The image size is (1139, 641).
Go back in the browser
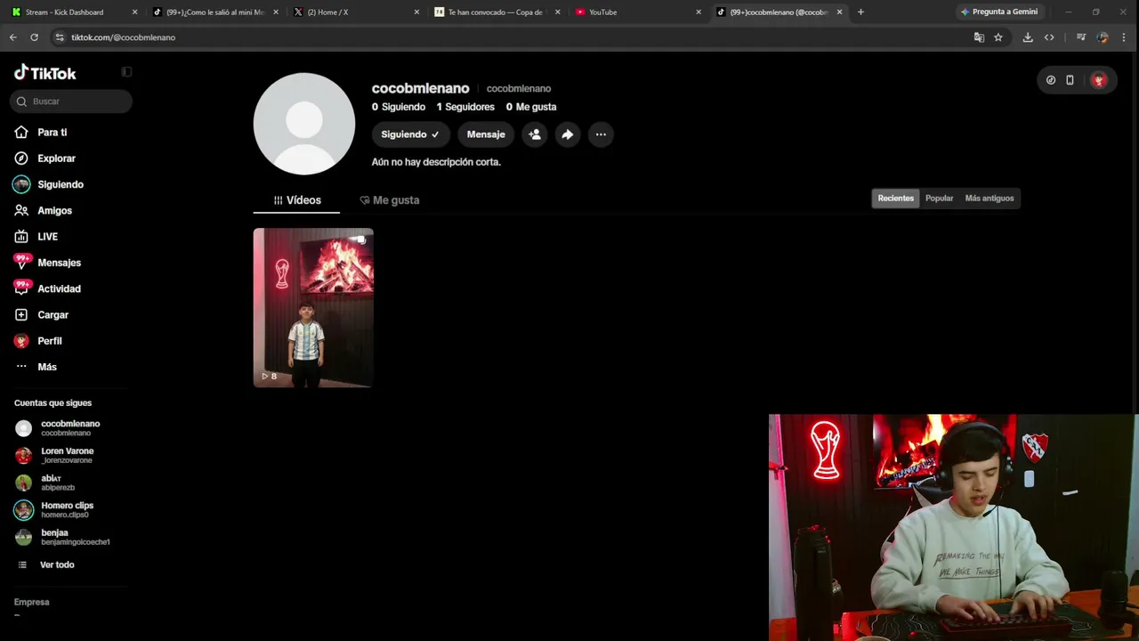coord(12,37)
